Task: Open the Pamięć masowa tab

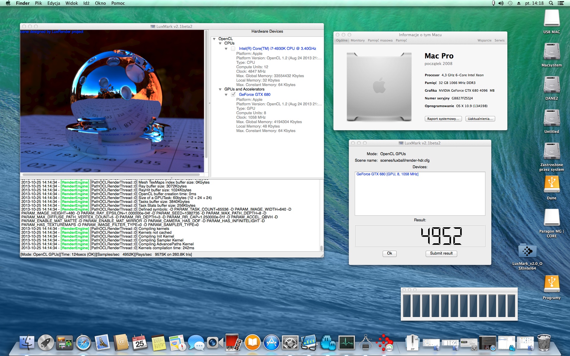Action: (x=380, y=40)
